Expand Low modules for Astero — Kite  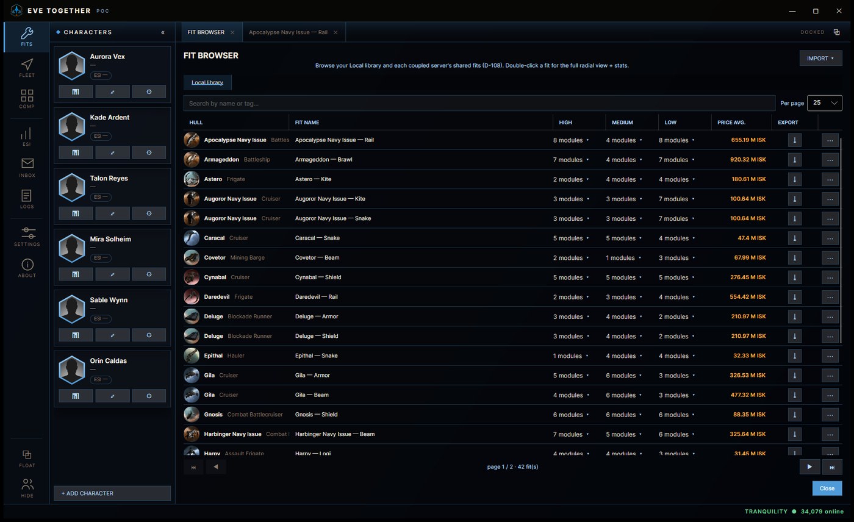676,179
